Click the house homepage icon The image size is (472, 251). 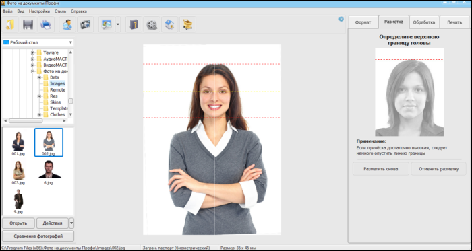pyautogui.click(x=170, y=25)
